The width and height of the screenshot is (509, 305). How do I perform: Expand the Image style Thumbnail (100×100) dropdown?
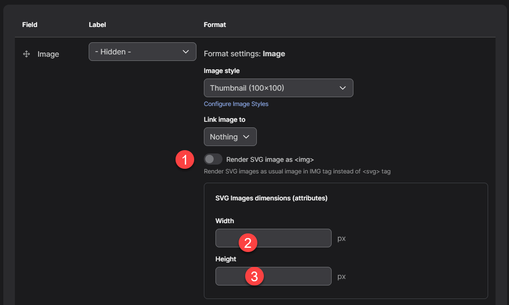pyautogui.click(x=278, y=88)
